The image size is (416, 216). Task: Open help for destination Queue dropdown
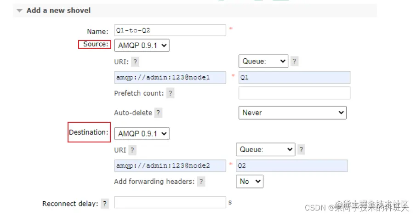301,149
